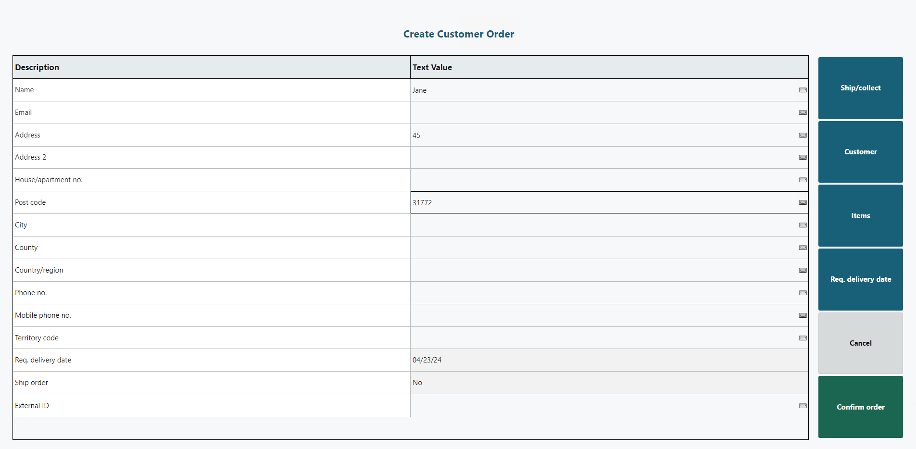Click the keyboard icon for Territory code
The image size is (916, 449).
click(x=803, y=338)
